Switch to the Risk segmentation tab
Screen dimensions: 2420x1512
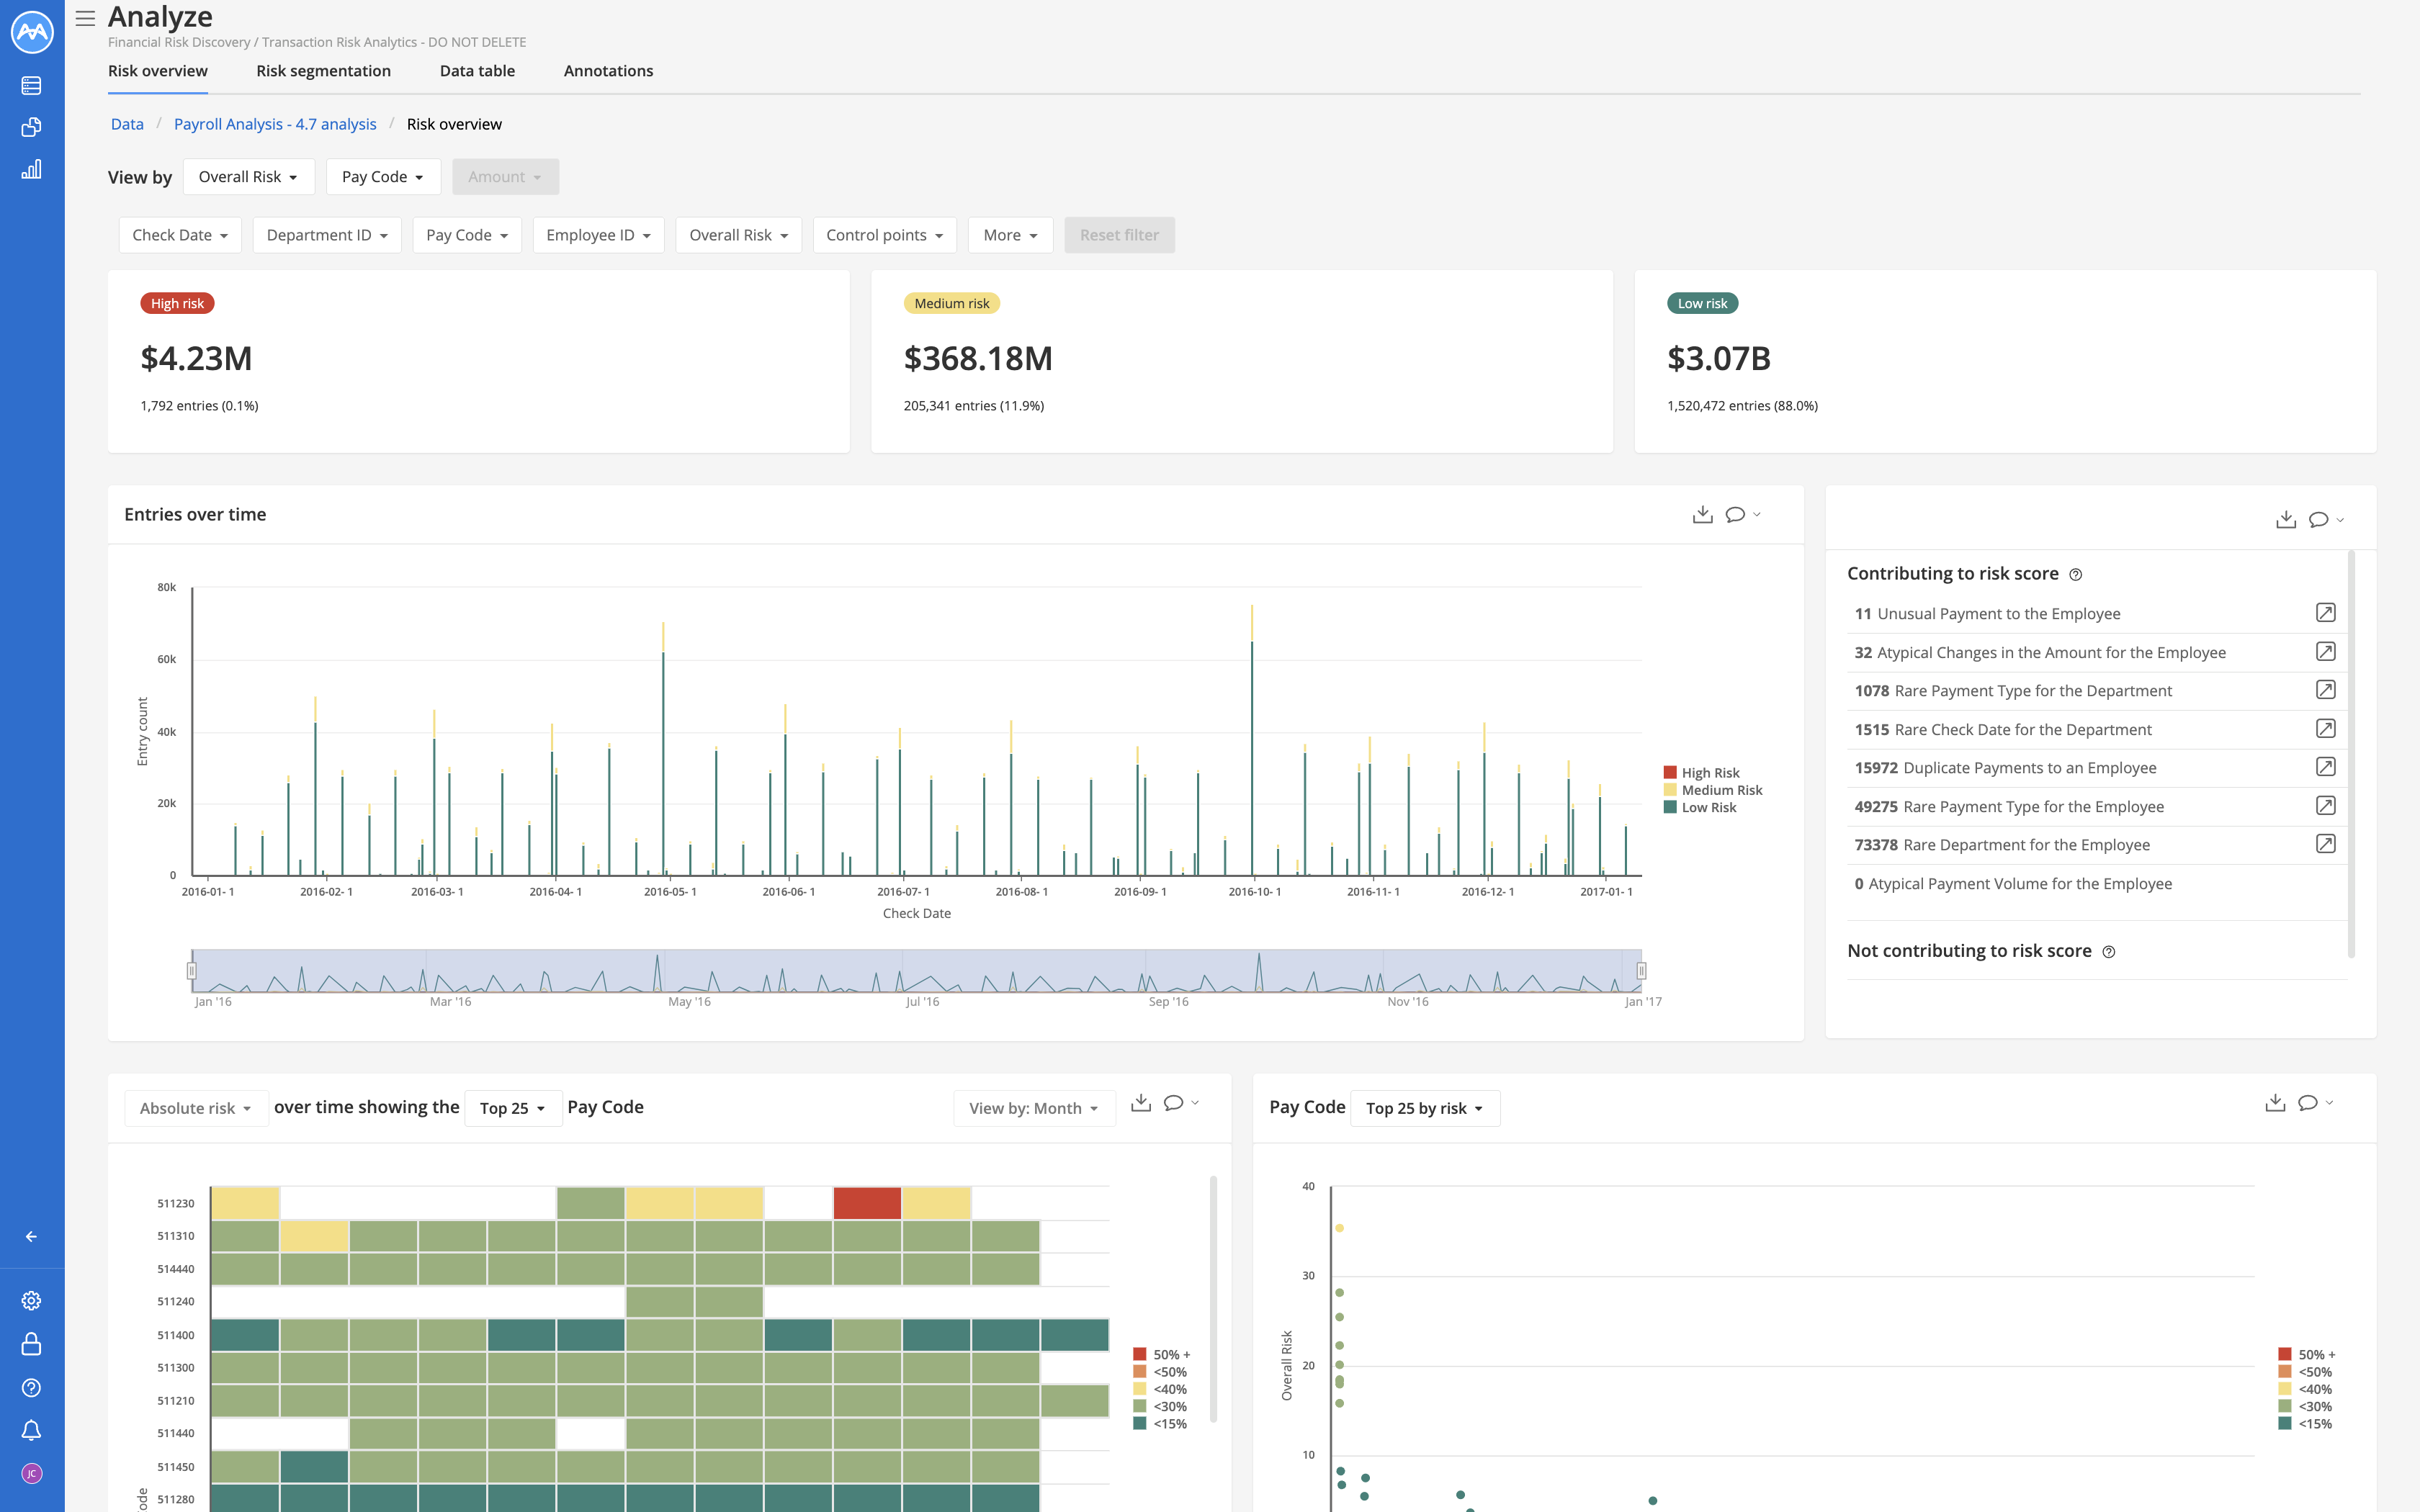[x=322, y=70]
